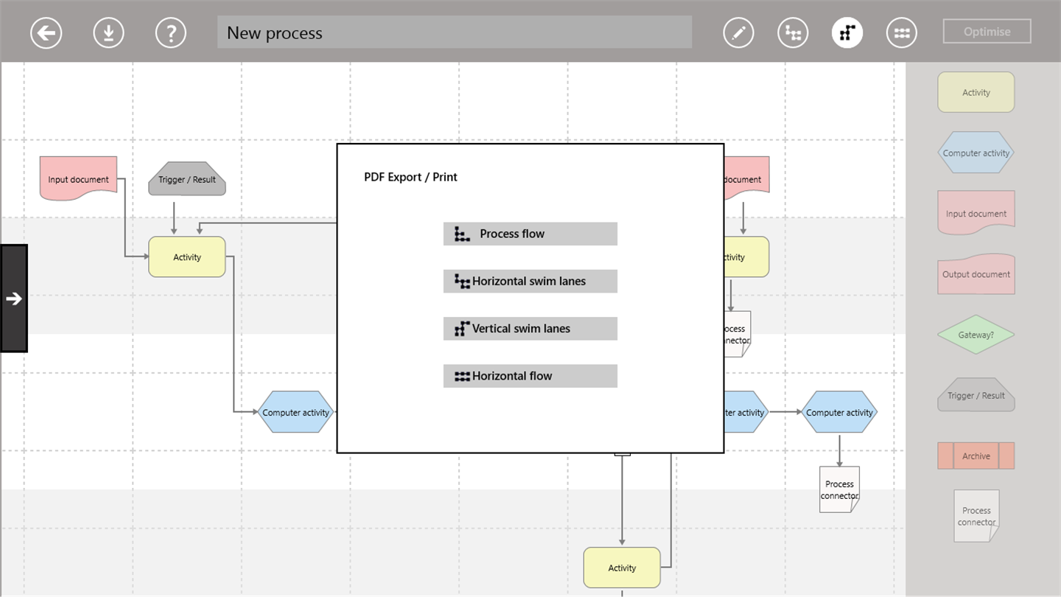Click the back arrow icon
The width and height of the screenshot is (1061, 597).
46,33
